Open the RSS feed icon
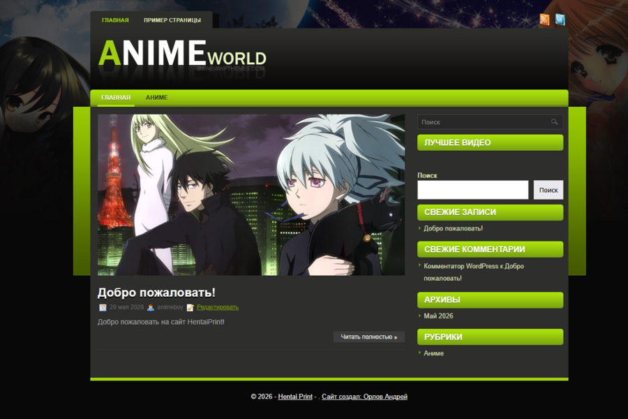 (x=544, y=20)
